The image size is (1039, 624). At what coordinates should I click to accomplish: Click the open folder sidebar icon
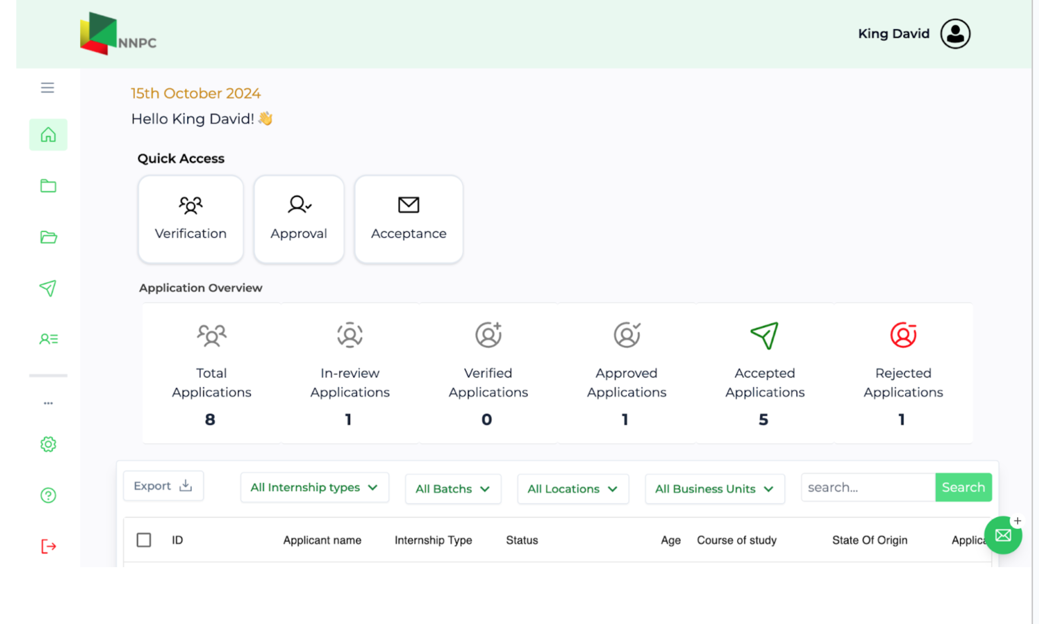tap(48, 237)
